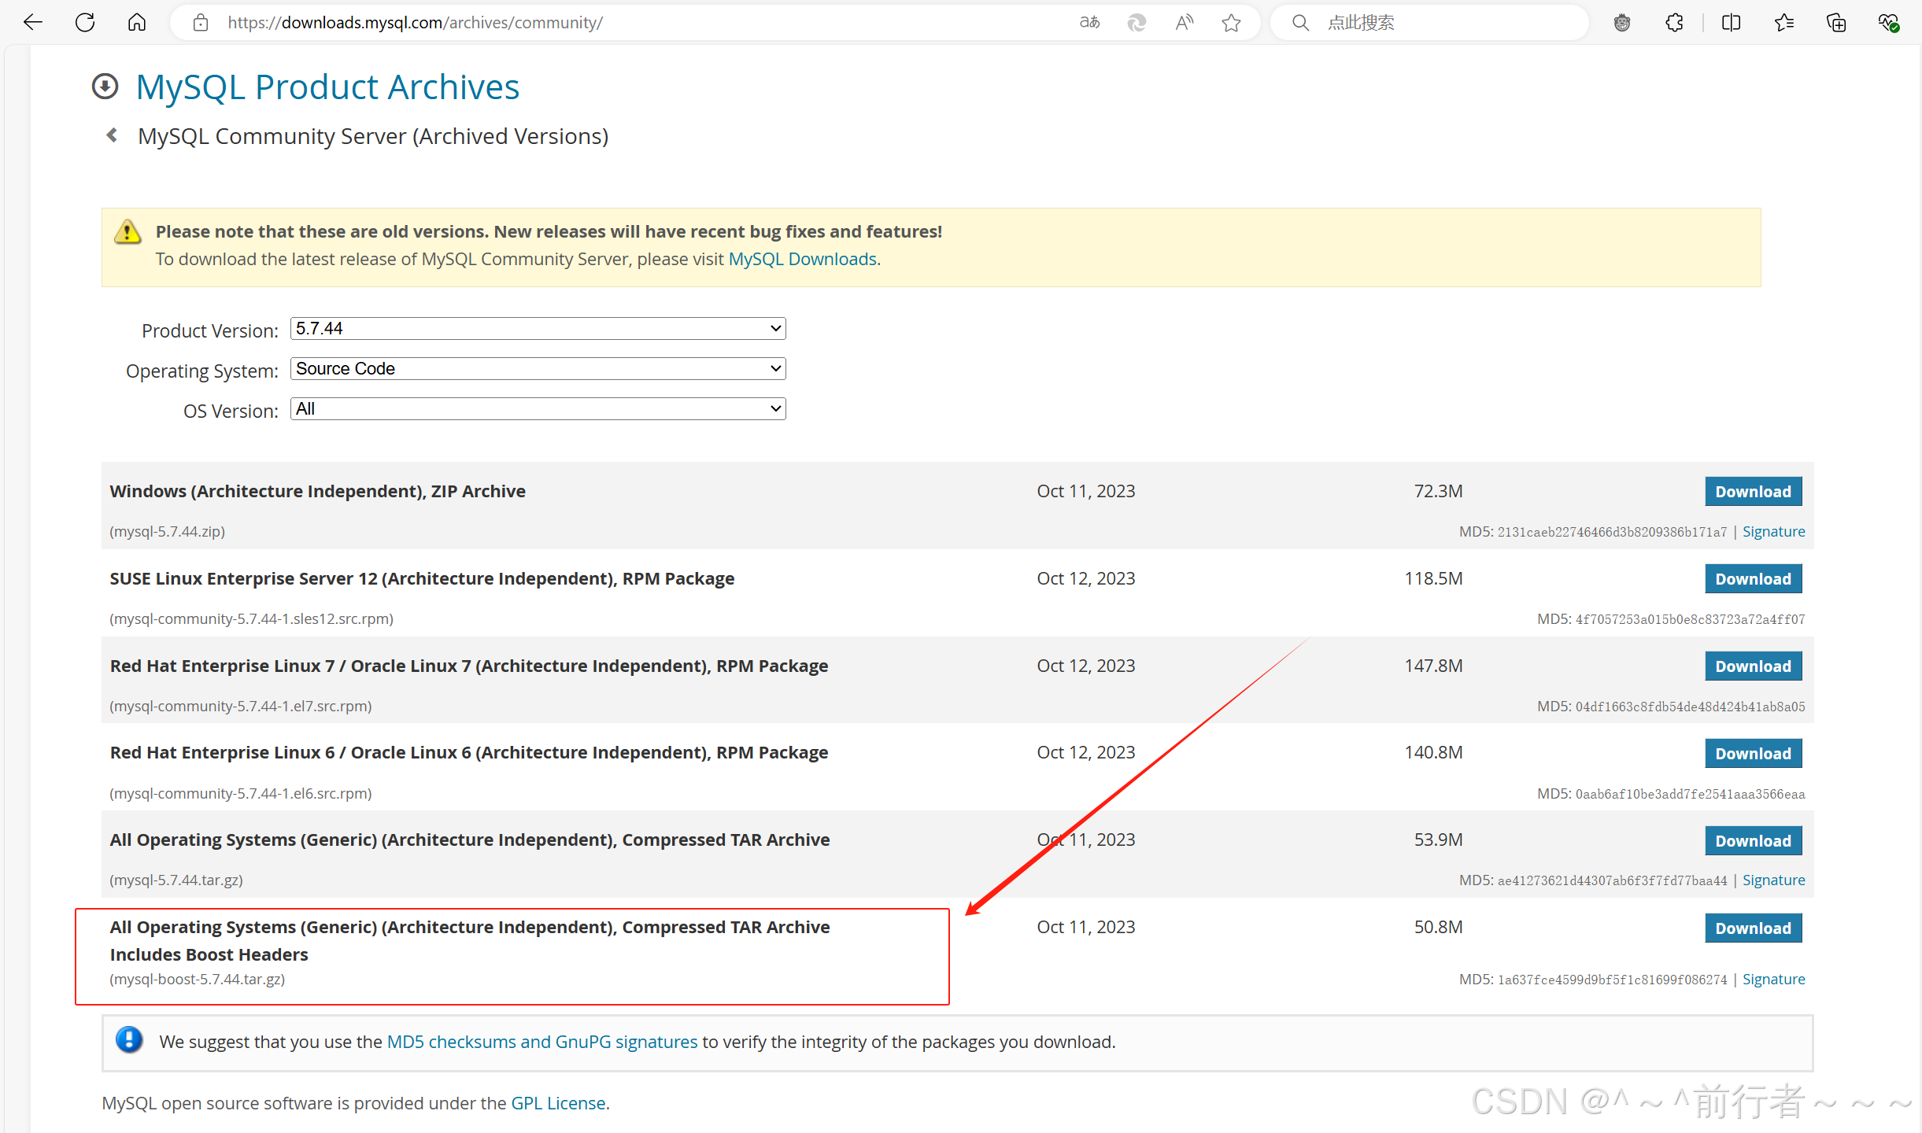Open the collections icon
Image resolution: width=1922 pixels, height=1133 pixels.
1835,23
